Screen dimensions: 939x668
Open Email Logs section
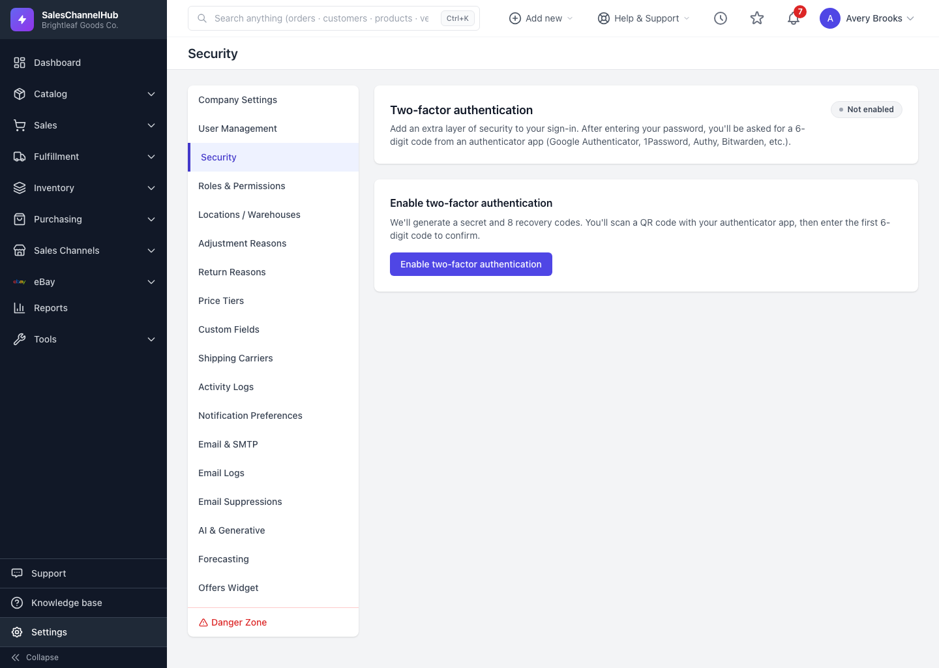pyautogui.click(x=273, y=473)
